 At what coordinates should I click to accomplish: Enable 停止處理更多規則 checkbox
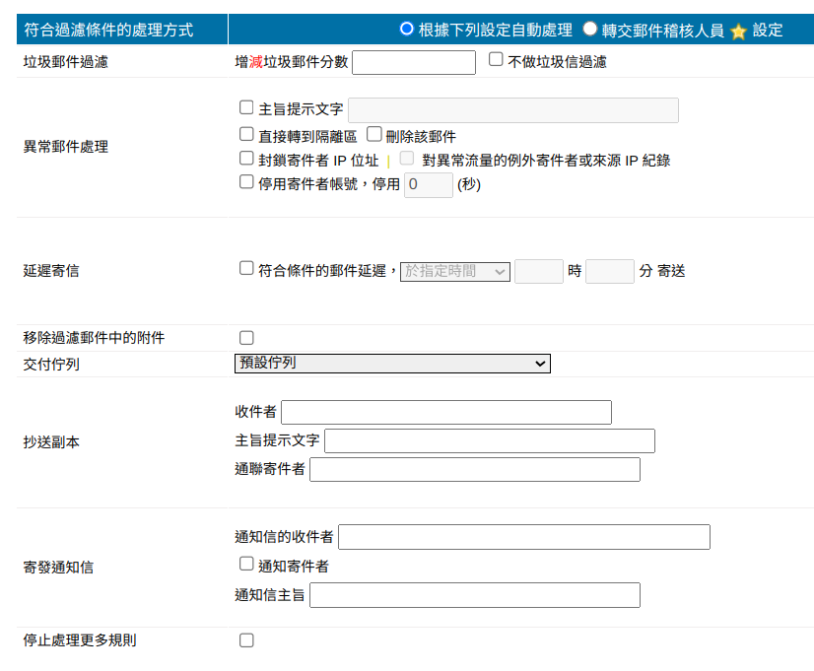point(246,640)
